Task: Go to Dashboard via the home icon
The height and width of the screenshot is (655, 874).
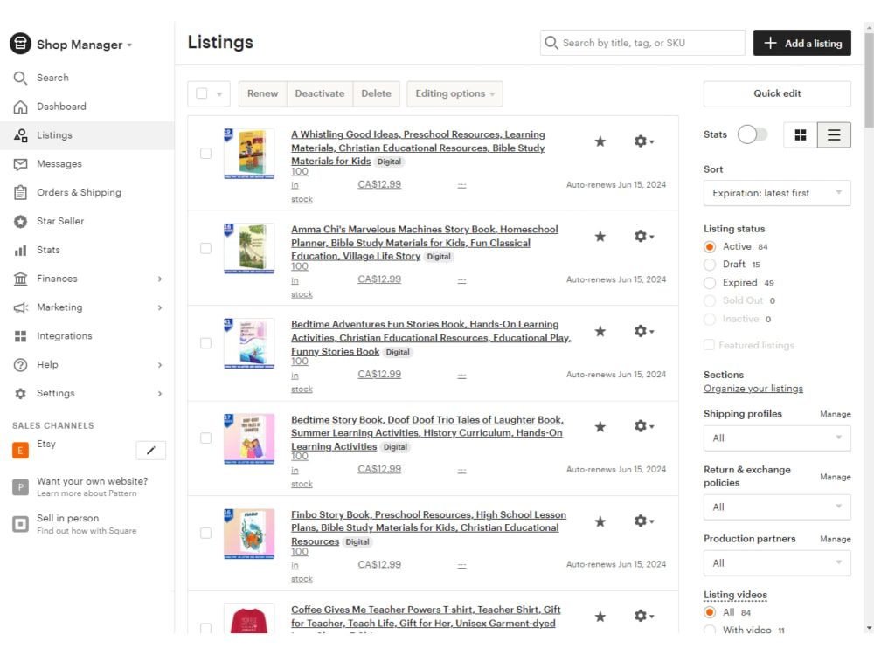Action: pos(20,107)
